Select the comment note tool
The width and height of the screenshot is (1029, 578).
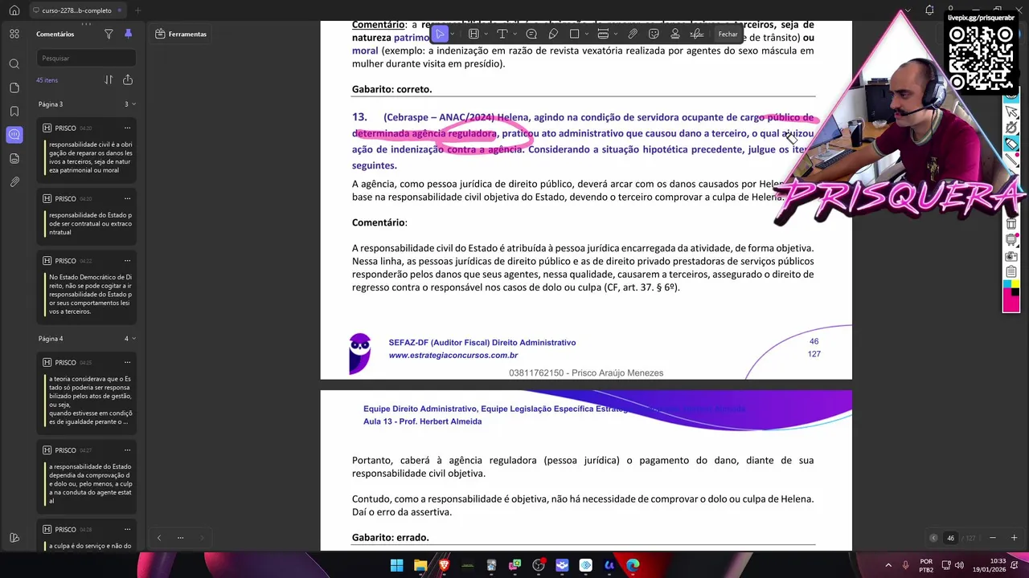pos(531,34)
